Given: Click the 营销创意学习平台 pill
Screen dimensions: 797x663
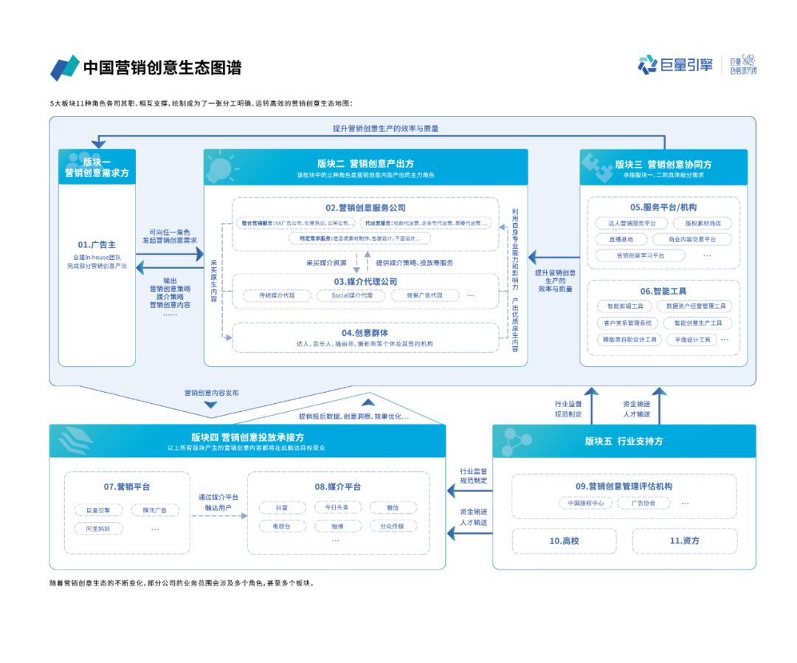Looking at the screenshot, I should click(x=640, y=255).
